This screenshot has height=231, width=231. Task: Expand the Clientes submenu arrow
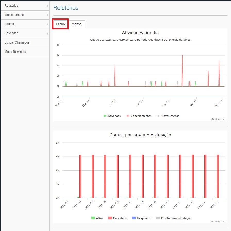click(48, 24)
